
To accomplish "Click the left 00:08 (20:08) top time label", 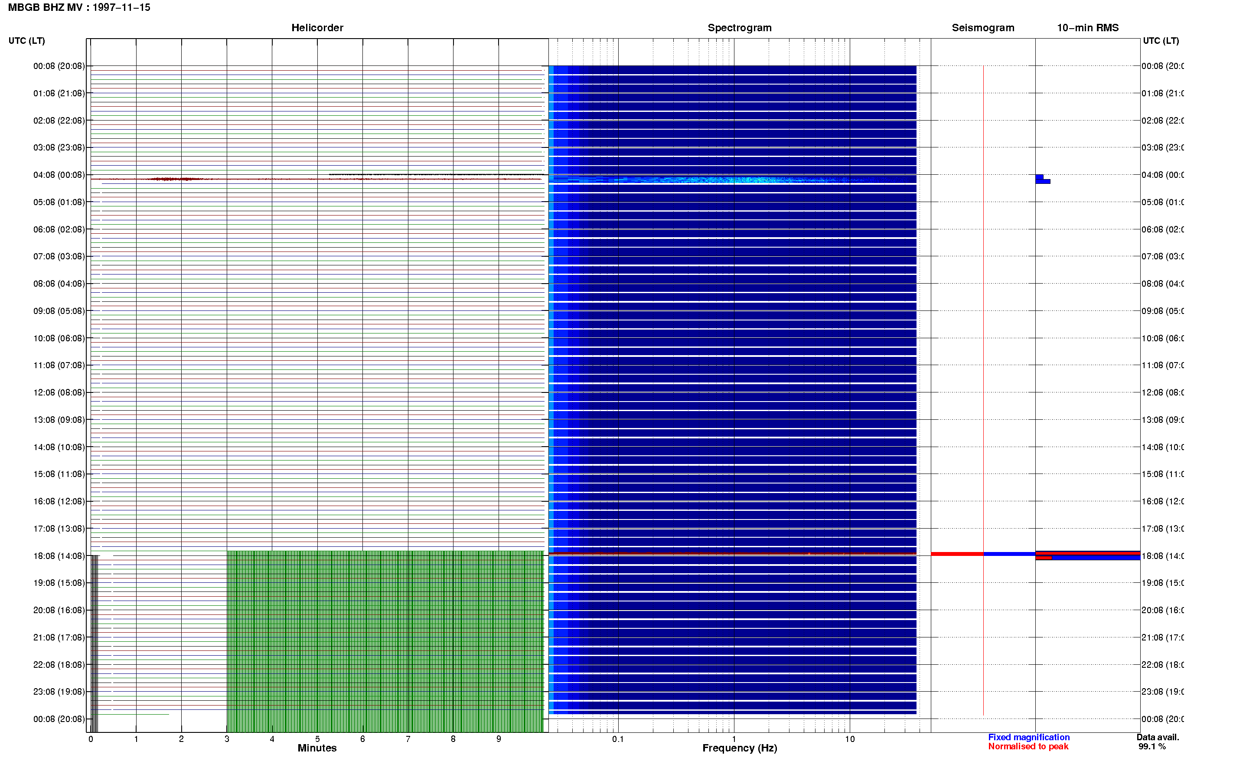I will [59, 66].
